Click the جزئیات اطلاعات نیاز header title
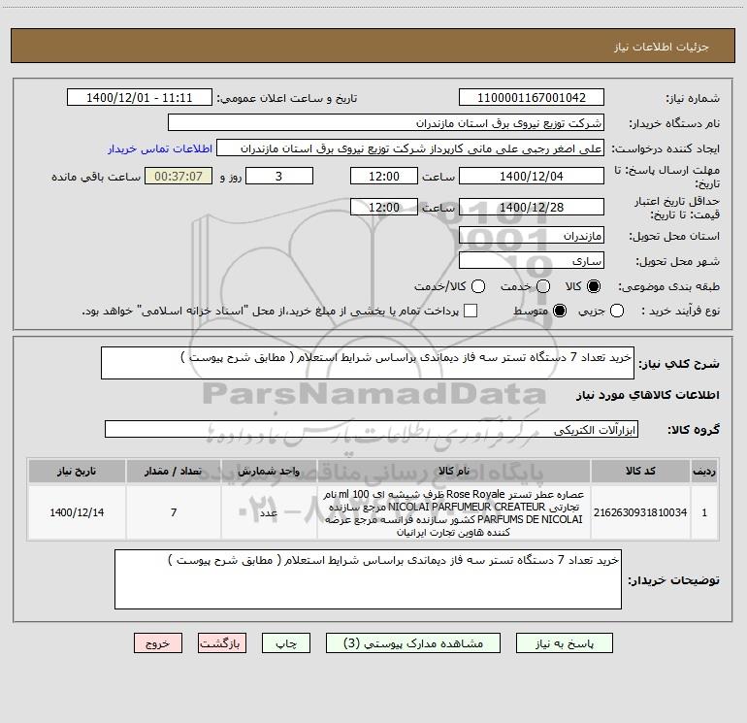Image resolution: width=747 pixels, height=723 pixels. click(x=661, y=47)
